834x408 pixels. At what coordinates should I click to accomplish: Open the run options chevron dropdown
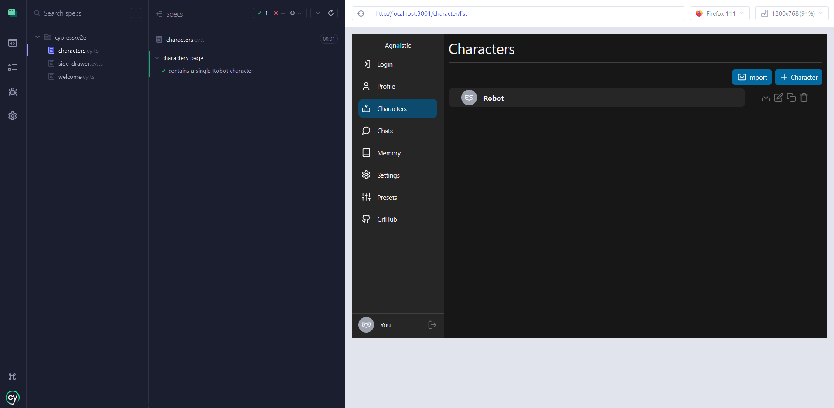coord(317,13)
